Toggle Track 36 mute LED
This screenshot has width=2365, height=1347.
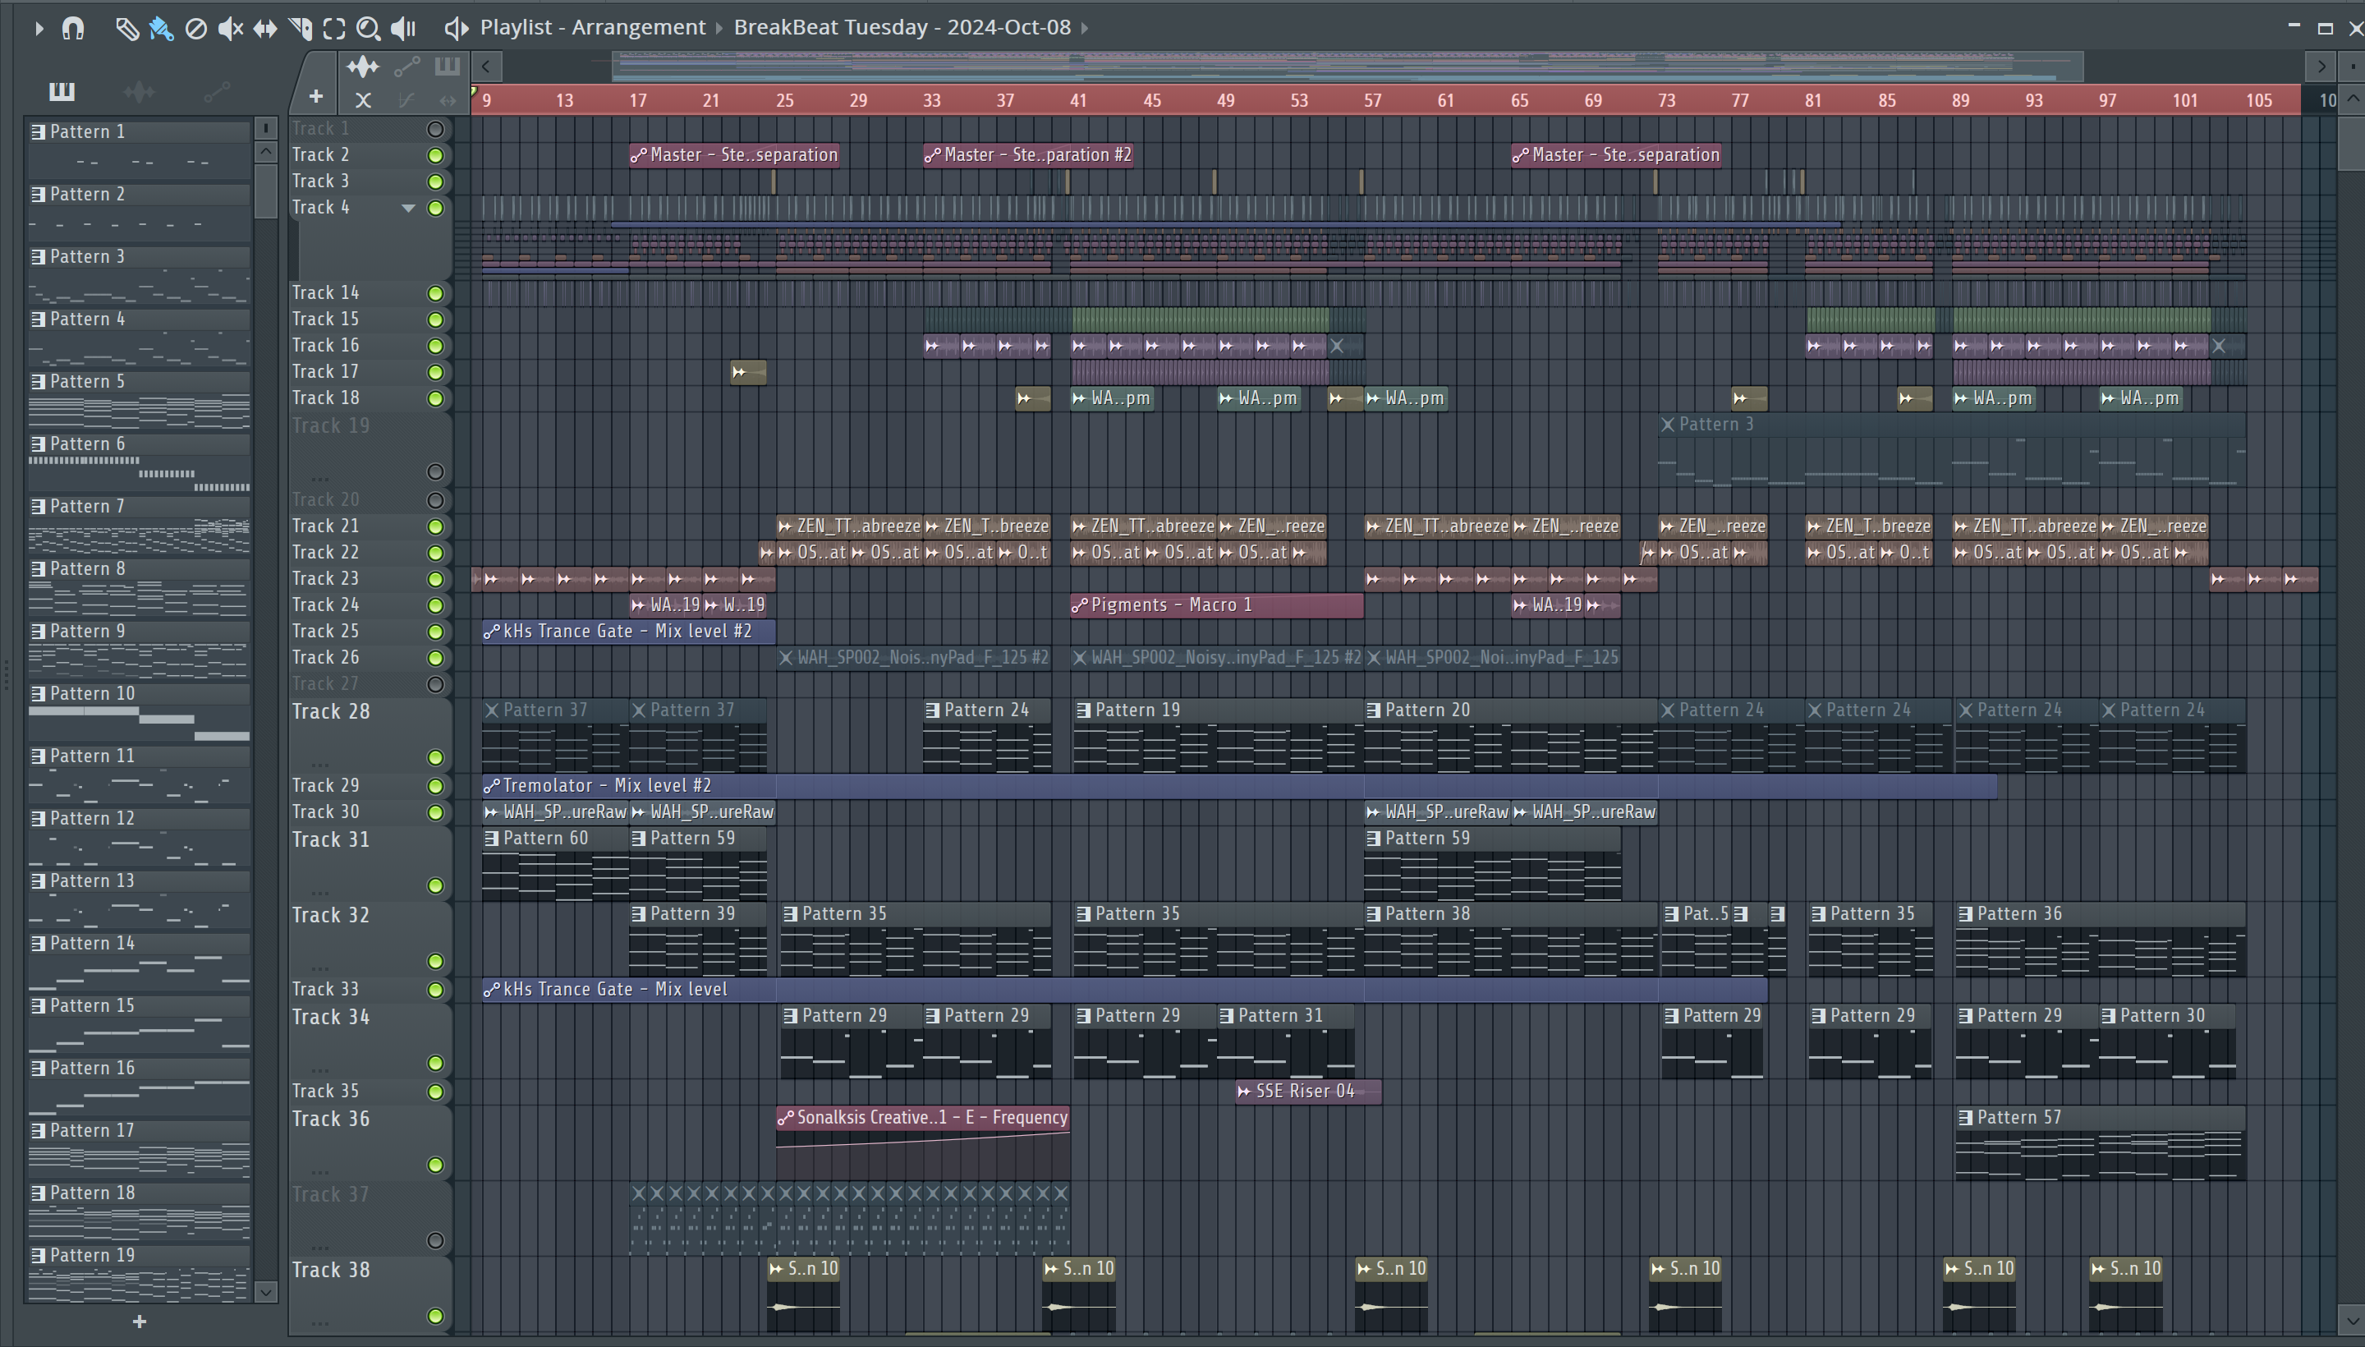pyautogui.click(x=434, y=1165)
